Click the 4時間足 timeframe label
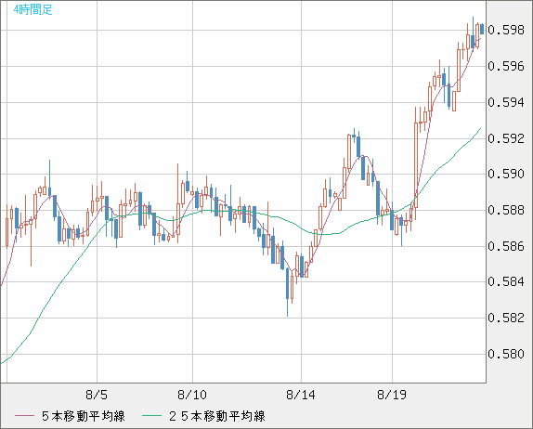Screen dimensions: 533x429 pos(33,9)
